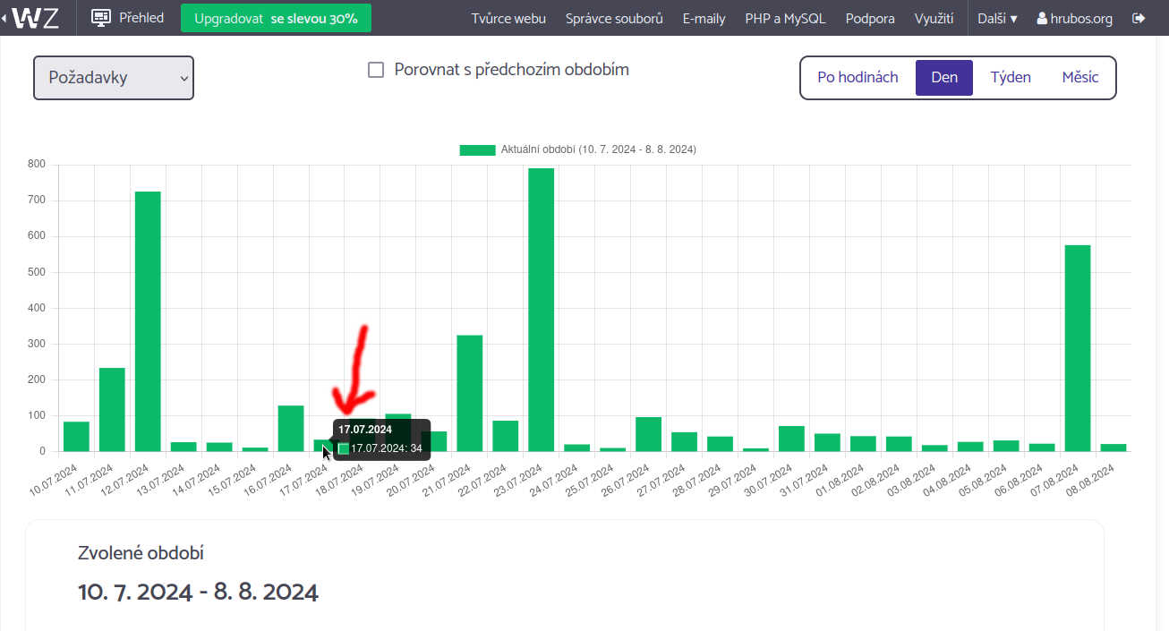Screen dimensions: 1169x631
Task: Click the Podpora link
Action: [870, 18]
